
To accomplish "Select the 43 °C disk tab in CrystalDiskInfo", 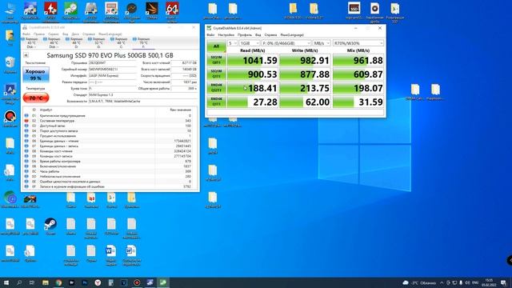I will (x=30, y=42).
